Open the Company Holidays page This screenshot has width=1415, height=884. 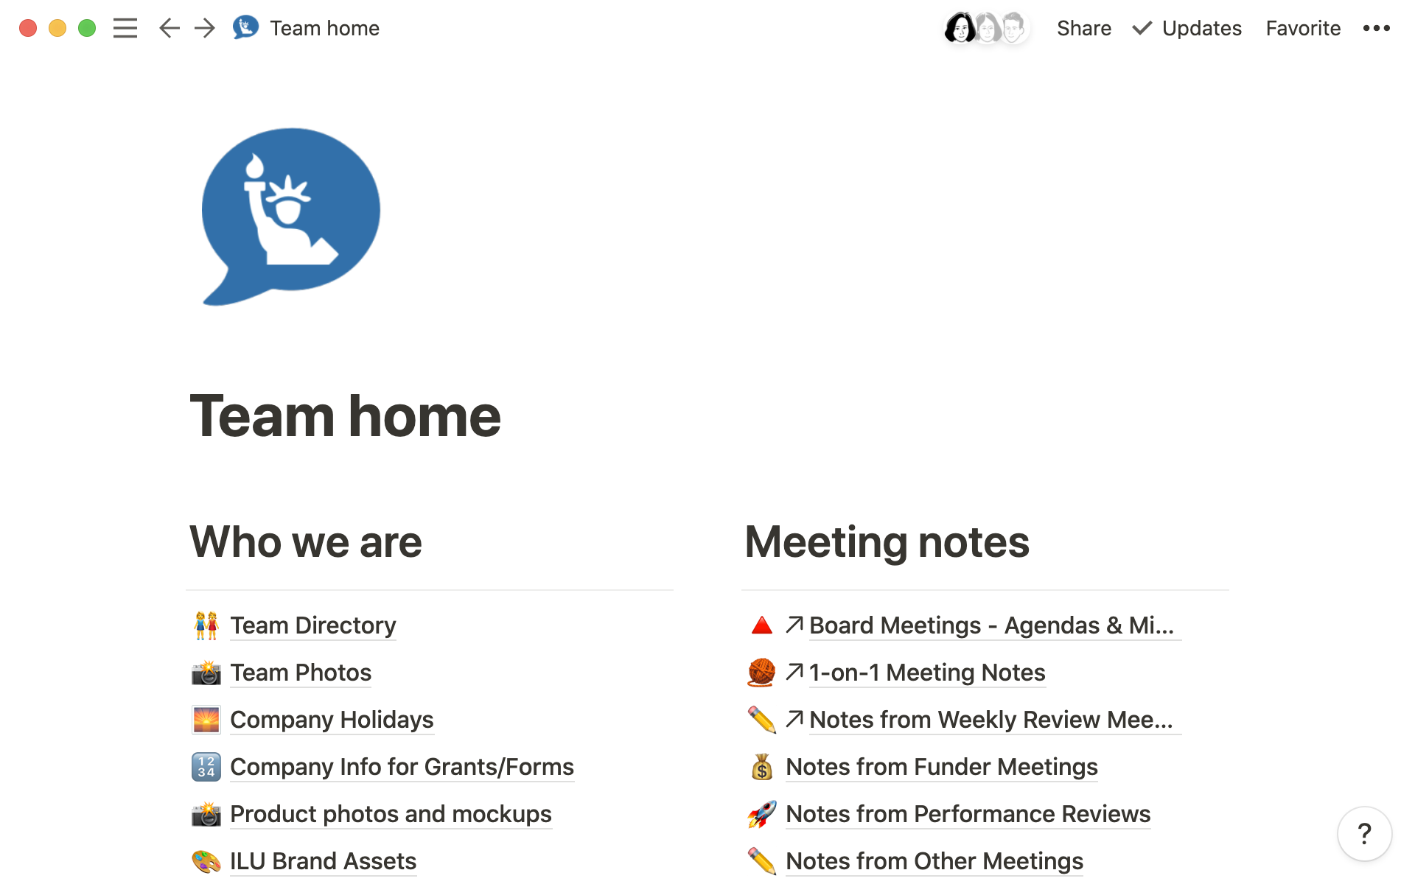point(332,720)
